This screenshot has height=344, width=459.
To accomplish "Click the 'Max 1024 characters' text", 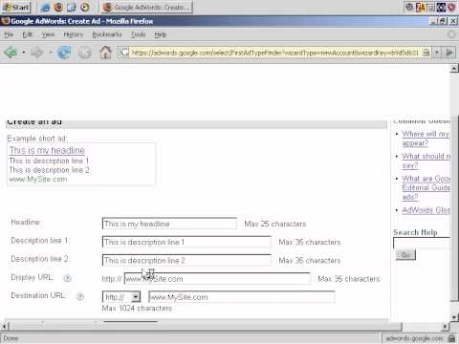I will [137, 309].
